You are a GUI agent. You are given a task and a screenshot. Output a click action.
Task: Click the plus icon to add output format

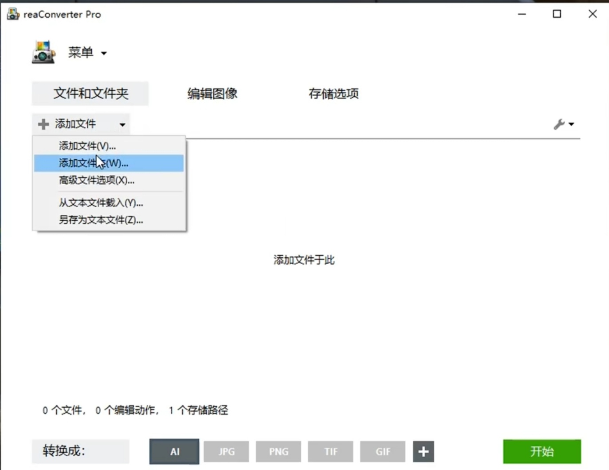[x=423, y=451]
